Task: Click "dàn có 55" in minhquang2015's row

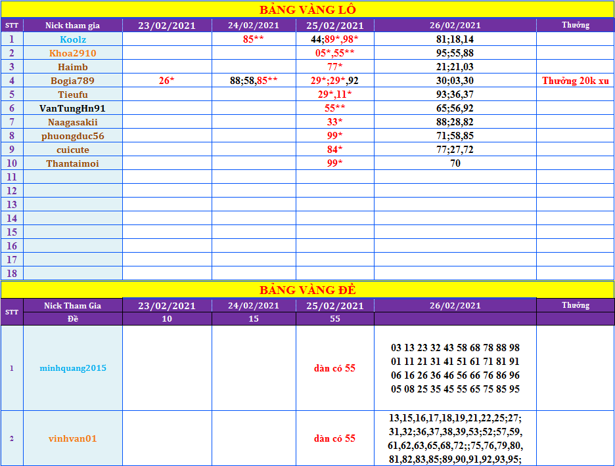Action: 334,368
